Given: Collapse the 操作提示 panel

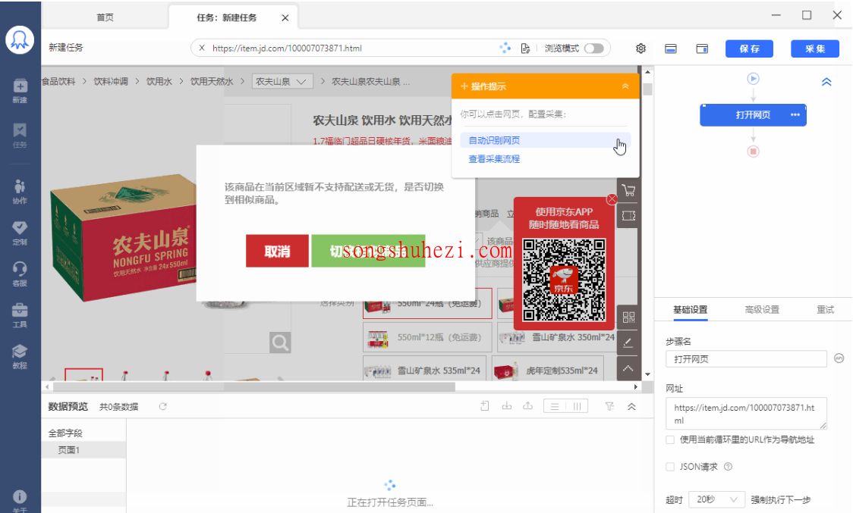Looking at the screenshot, I should pyautogui.click(x=625, y=86).
